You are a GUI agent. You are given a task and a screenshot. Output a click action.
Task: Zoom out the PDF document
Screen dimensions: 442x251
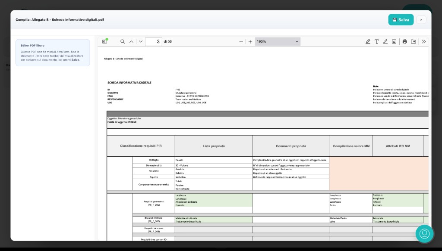[x=241, y=42]
